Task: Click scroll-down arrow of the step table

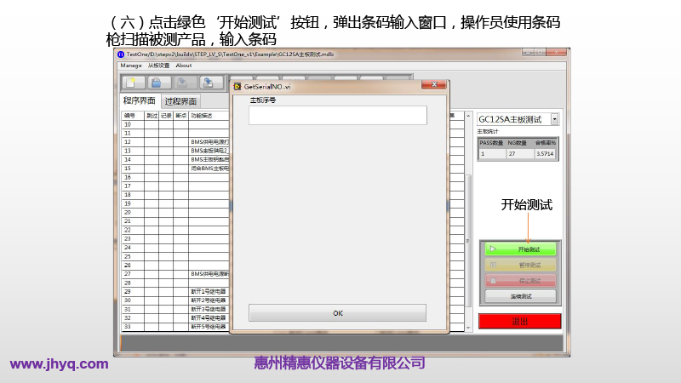Action: pyautogui.click(x=468, y=328)
